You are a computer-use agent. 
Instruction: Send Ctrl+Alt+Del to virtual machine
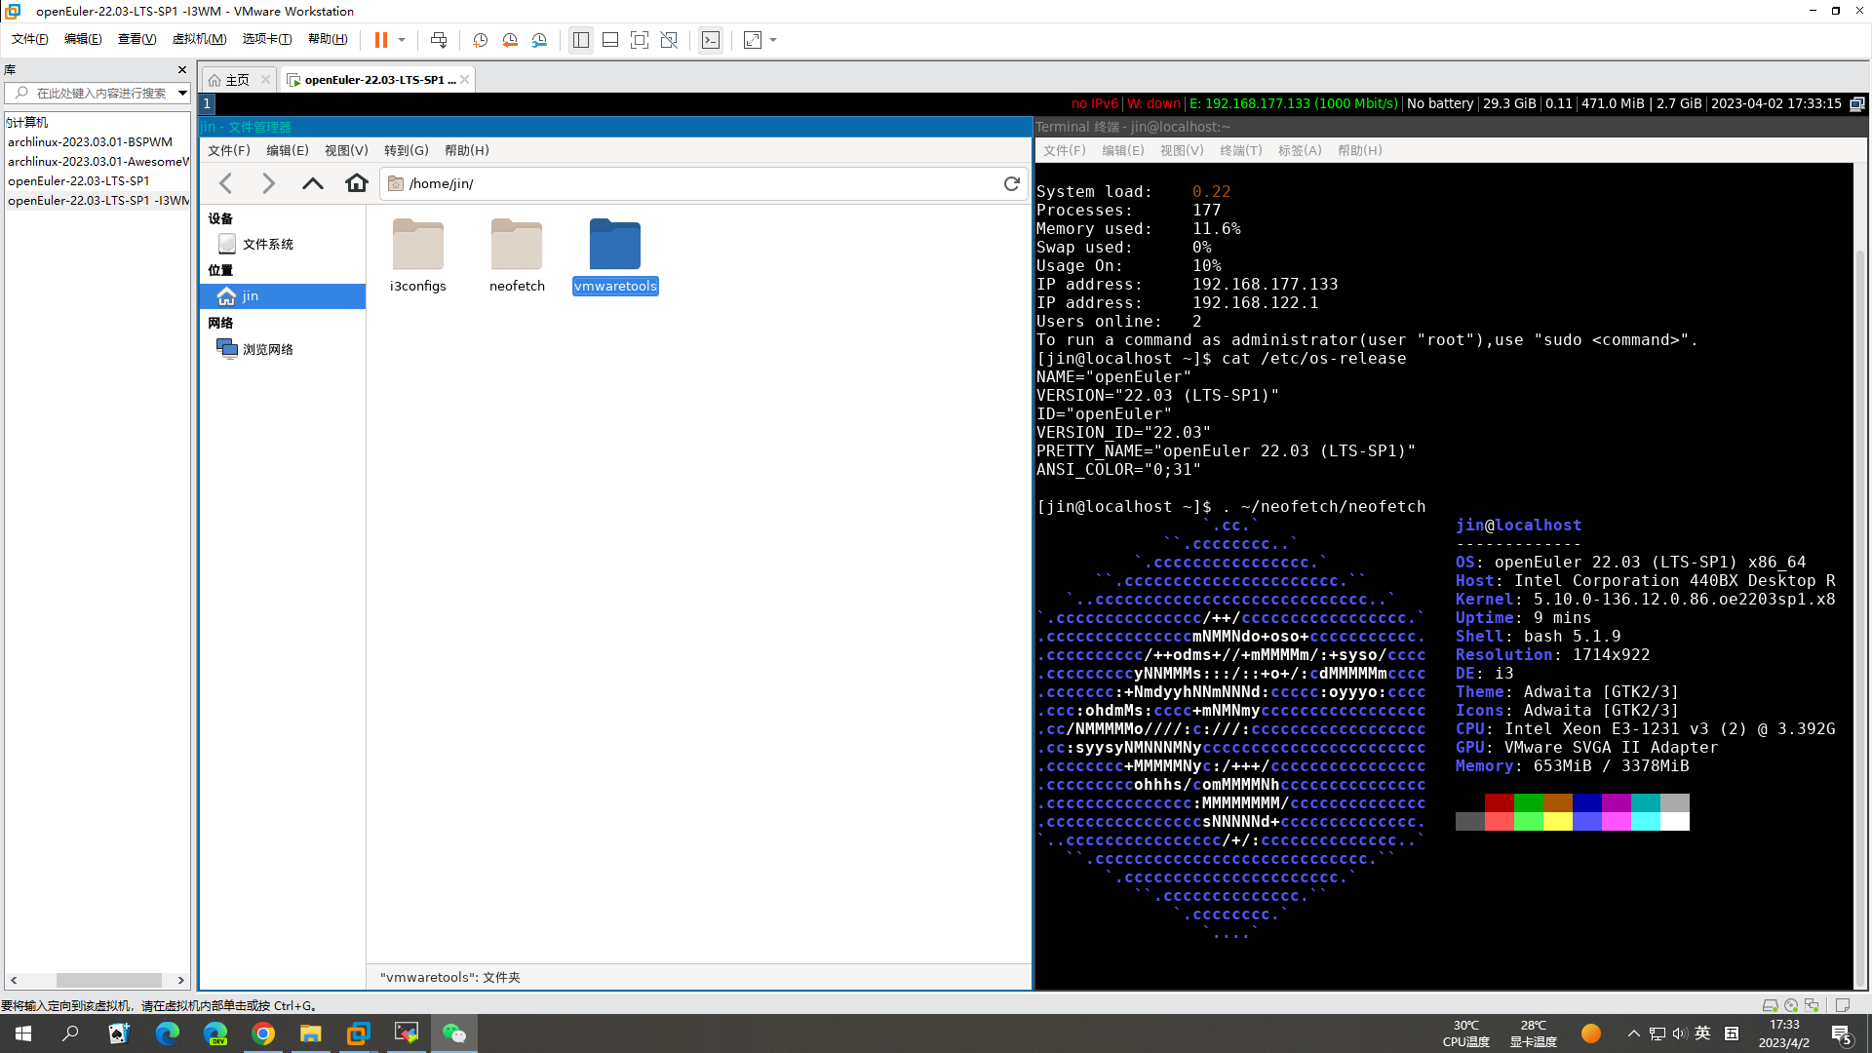pyautogui.click(x=439, y=40)
